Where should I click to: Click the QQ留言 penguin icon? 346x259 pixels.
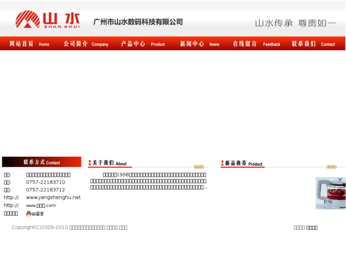35,213
